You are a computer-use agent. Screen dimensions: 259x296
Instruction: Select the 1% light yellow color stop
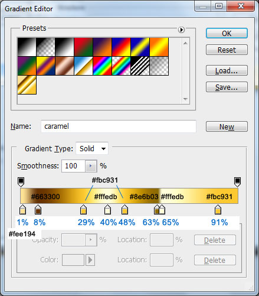pyautogui.click(x=23, y=210)
